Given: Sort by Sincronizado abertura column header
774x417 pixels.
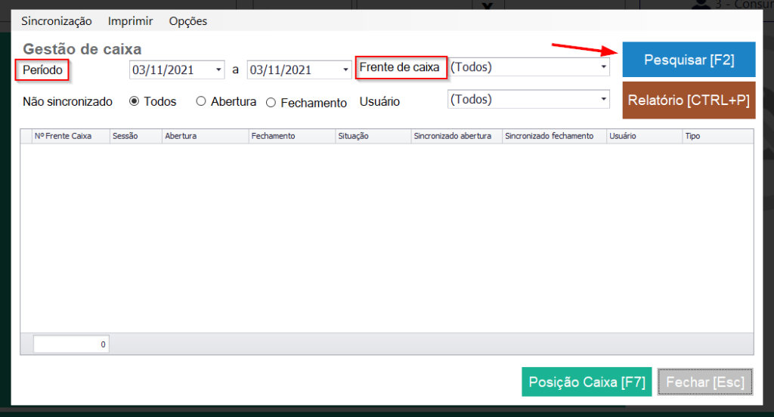Looking at the screenshot, I should coord(457,136).
